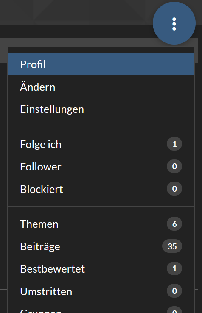This screenshot has width=202, height=313.
Task: Open the Follower list entry
Action: [x=101, y=167]
